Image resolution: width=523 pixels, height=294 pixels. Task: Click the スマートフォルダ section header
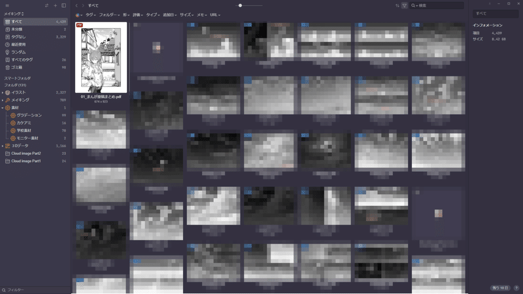click(x=18, y=78)
